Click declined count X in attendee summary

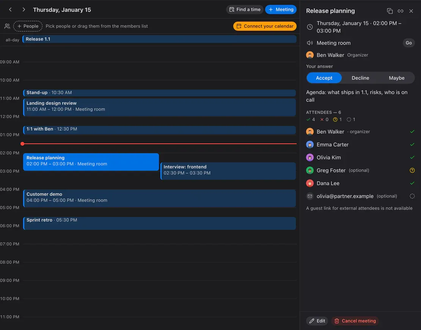click(x=322, y=119)
